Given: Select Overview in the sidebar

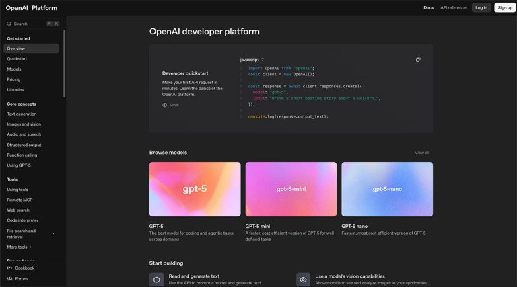Looking at the screenshot, I should pyautogui.click(x=32, y=48).
